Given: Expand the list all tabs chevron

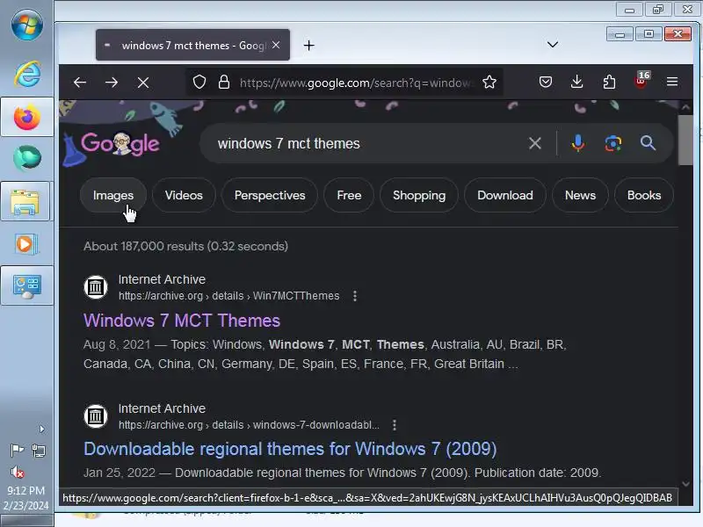Looking at the screenshot, I should point(553,45).
